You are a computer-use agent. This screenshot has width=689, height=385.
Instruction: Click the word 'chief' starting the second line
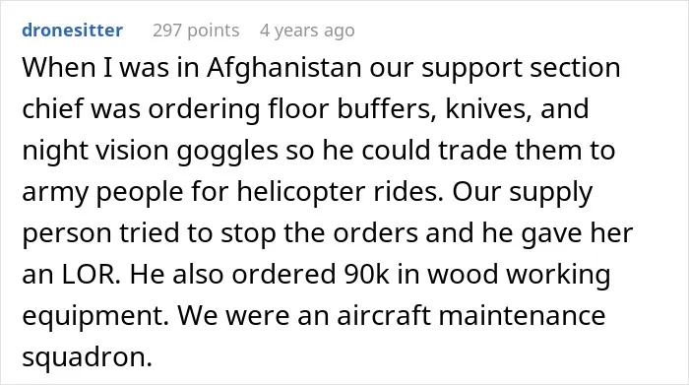click(x=52, y=109)
